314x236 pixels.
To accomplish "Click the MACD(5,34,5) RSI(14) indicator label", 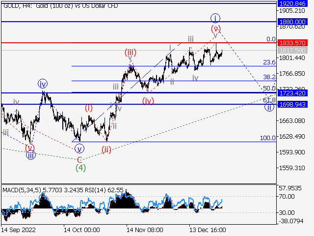I will tap(63, 190).
